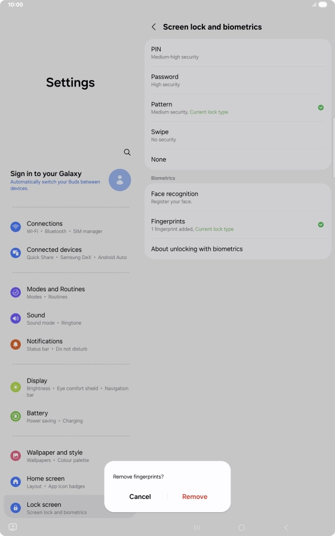Viewport: 335px width, 536px height.
Task: Open the Connected devices icon
Action: 16,253
